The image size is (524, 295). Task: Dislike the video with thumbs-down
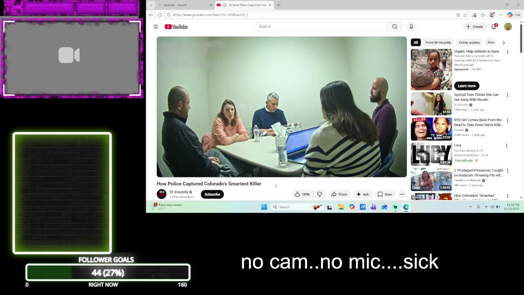pyautogui.click(x=320, y=194)
